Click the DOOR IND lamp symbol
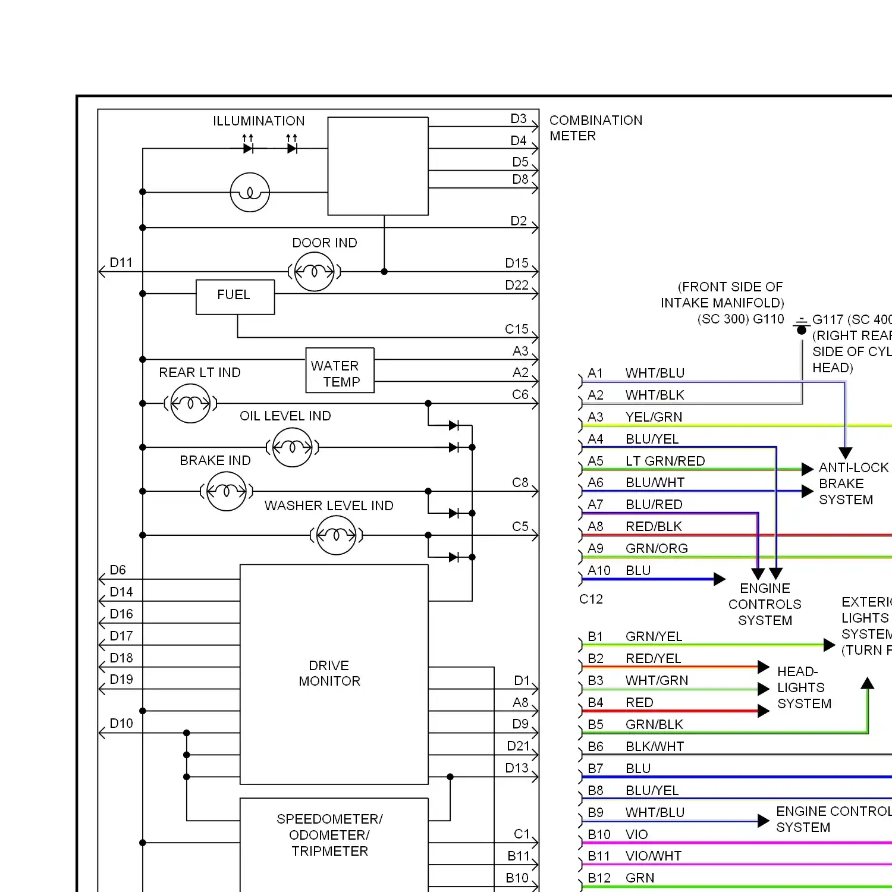Viewport: 892px width, 892px height. pyautogui.click(x=315, y=272)
